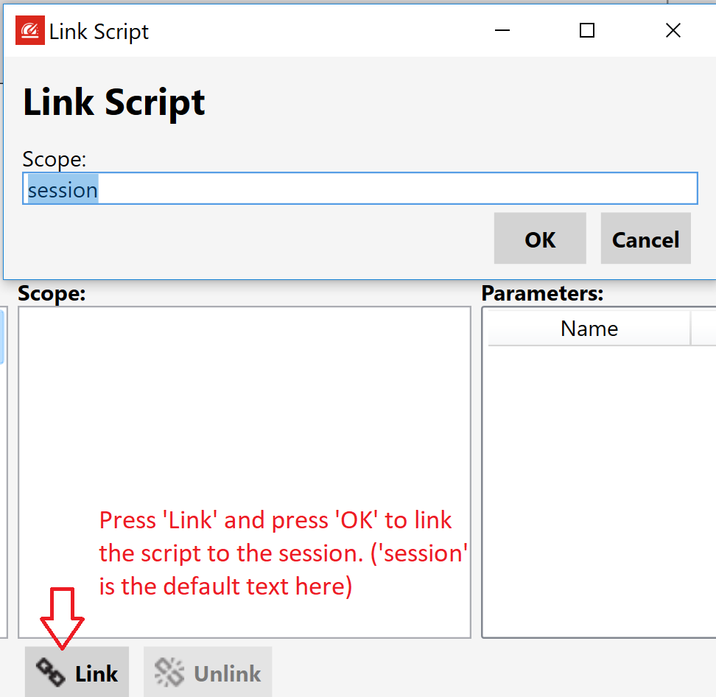
Task: Minimize the Link Script window
Action: tap(502, 30)
